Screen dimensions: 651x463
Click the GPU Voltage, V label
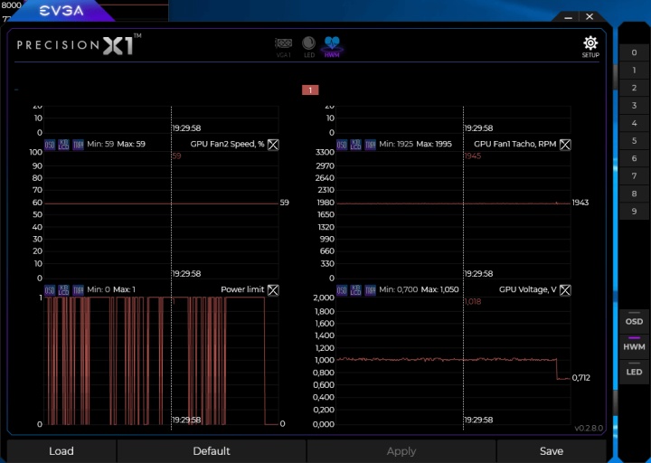tap(528, 289)
